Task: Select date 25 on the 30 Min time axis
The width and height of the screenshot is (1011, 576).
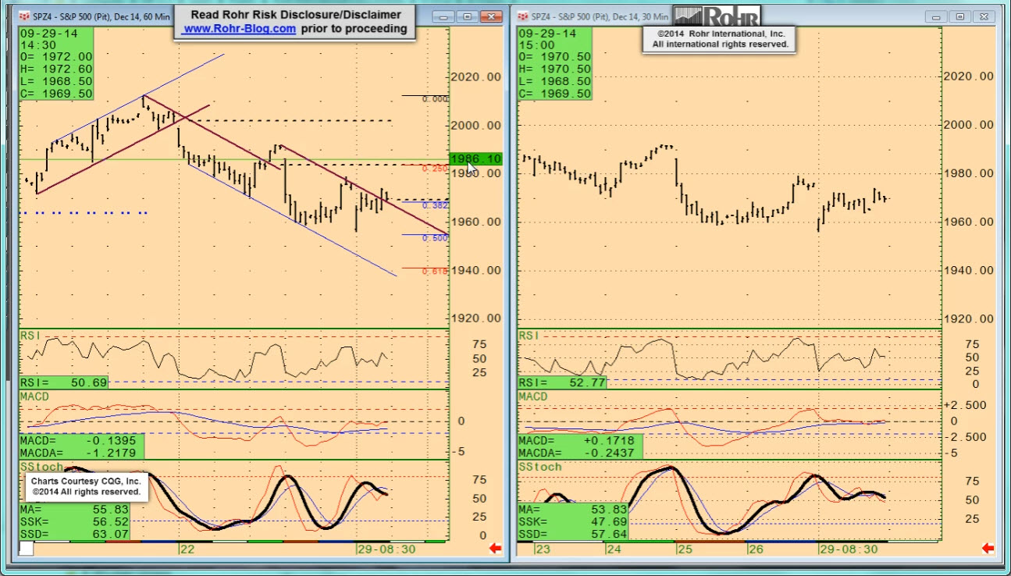Action: [x=682, y=549]
